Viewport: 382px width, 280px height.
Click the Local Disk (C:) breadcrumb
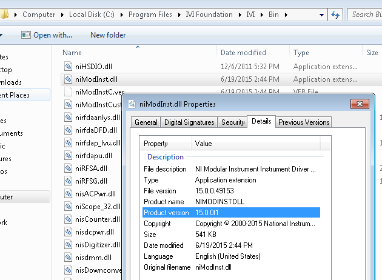[x=92, y=15]
